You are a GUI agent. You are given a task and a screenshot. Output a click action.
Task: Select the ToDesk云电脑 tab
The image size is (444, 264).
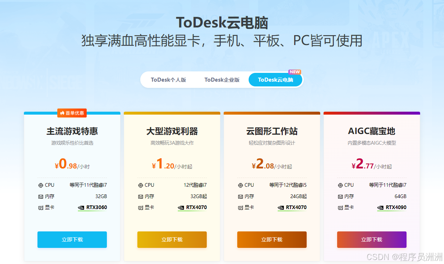[x=275, y=80]
